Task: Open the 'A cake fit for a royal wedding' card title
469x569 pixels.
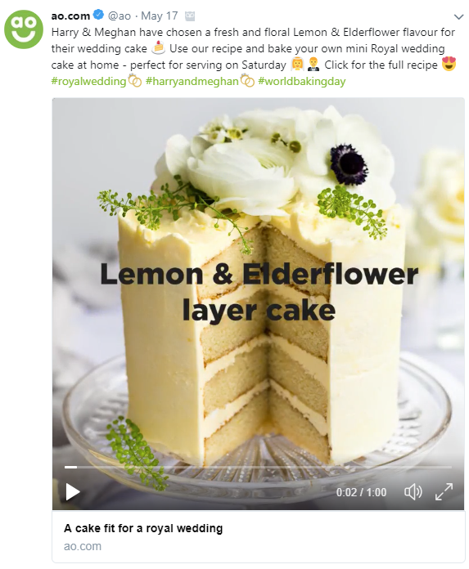Action: tap(143, 528)
